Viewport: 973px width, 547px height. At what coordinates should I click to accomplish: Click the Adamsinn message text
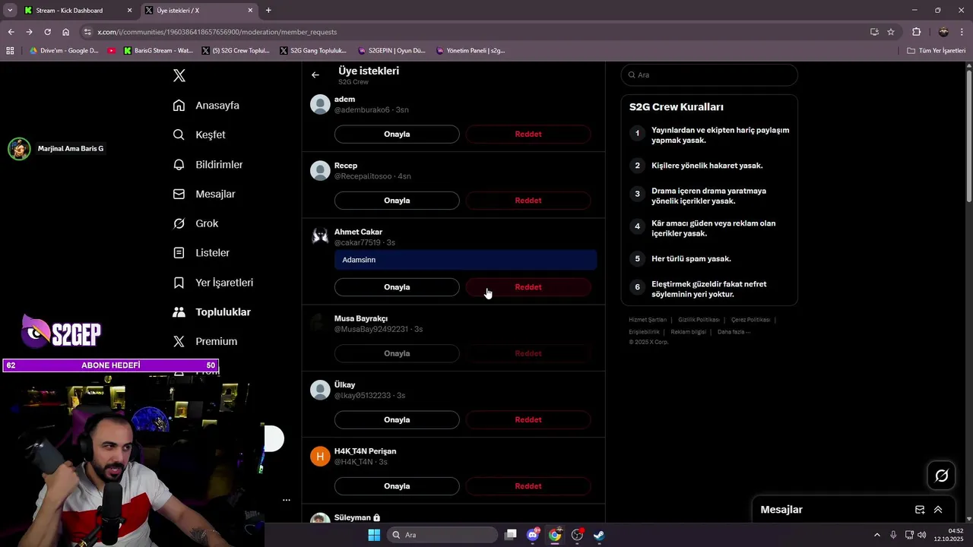tap(359, 260)
